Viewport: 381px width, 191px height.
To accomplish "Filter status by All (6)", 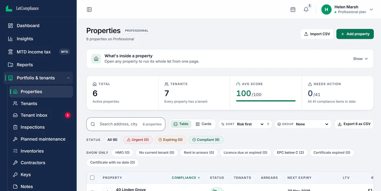I will coord(113,140).
